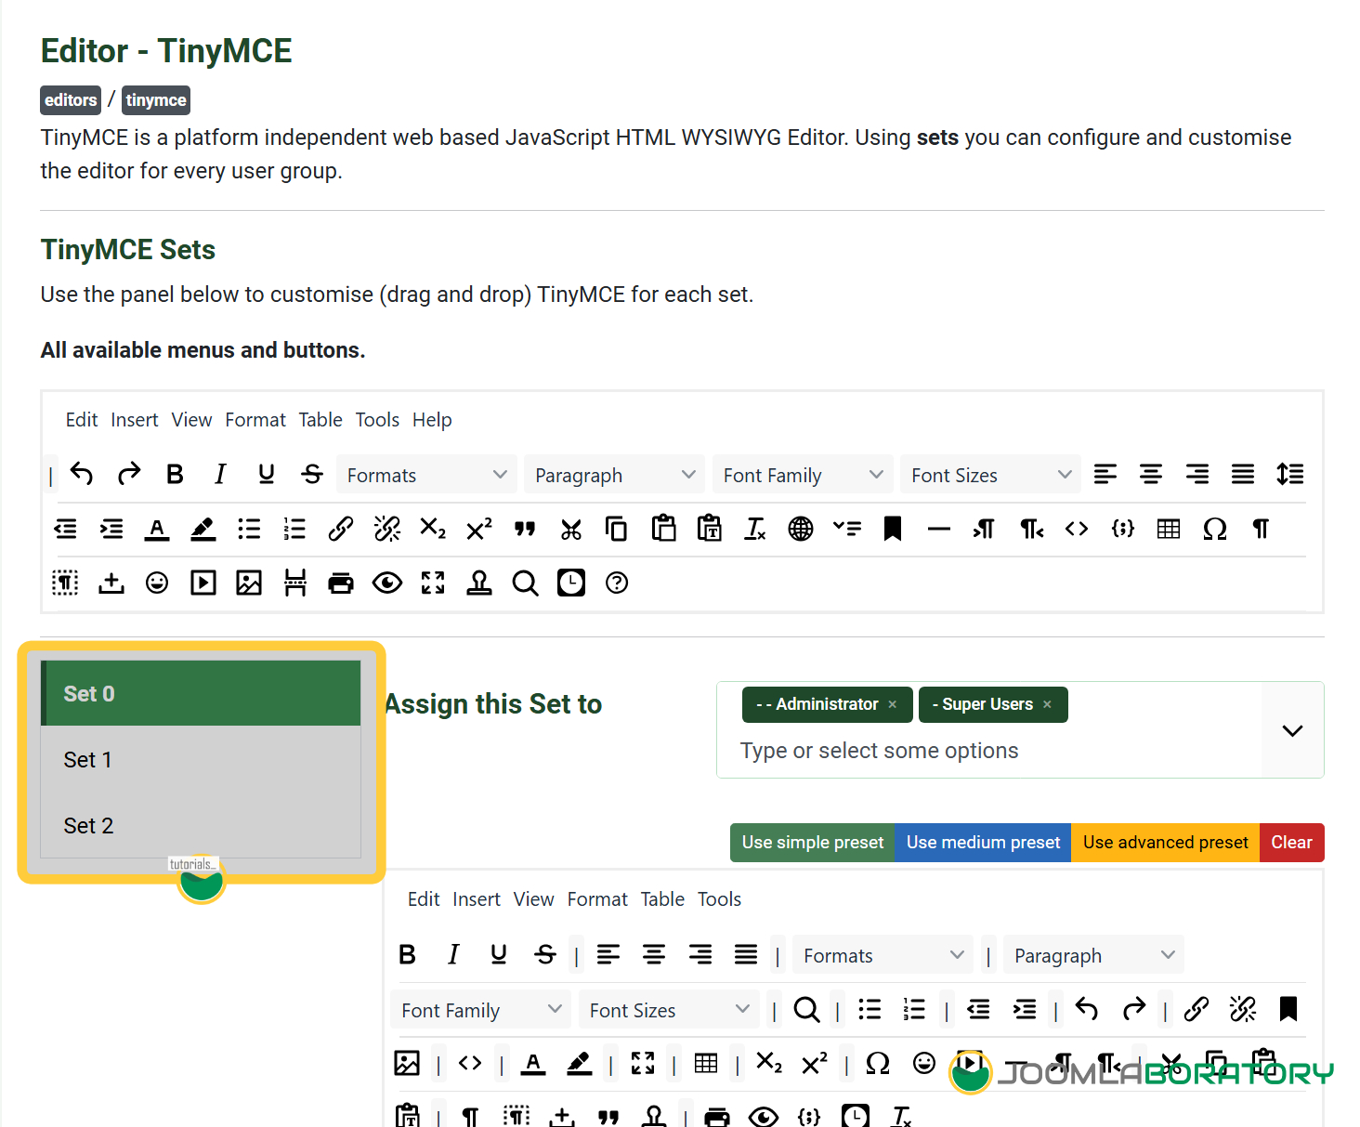
Task: Click the editors badge
Action: pos(71,99)
